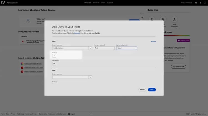This screenshot has width=208, height=116.
Task: Click the Adobe logo icon
Action: coord(3,3)
